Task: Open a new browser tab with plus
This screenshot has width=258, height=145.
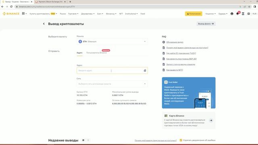Action: point(70,2)
